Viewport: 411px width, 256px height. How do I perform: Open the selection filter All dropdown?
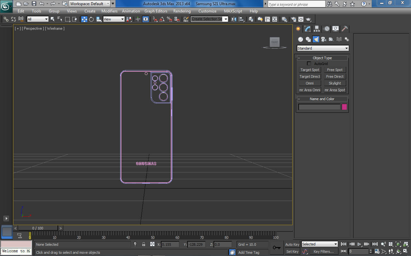click(x=38, y=19)
